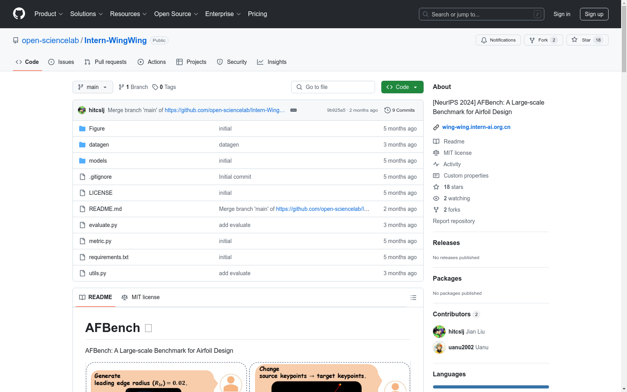Open the datagen folder

(99, 145)
